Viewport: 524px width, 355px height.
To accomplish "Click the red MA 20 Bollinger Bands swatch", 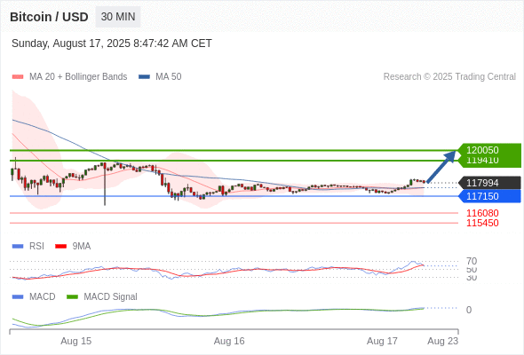I will click(x=18, y=77).
